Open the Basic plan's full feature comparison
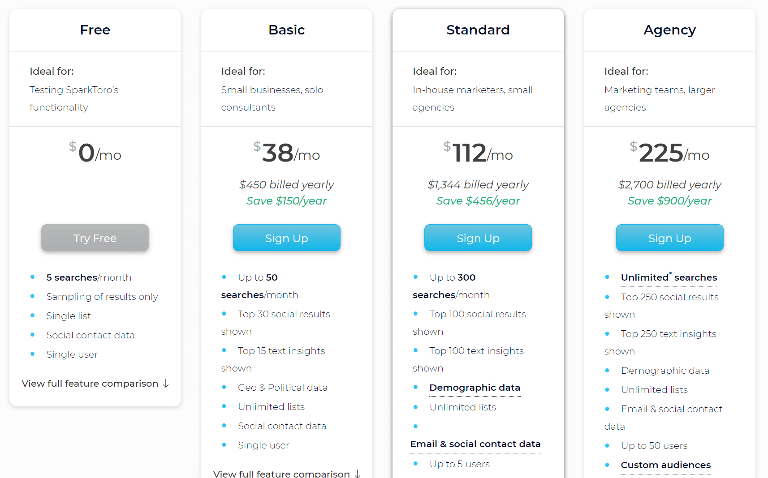Image resolution: width=768 pixels, height=478 pixels. coord(281,474)
